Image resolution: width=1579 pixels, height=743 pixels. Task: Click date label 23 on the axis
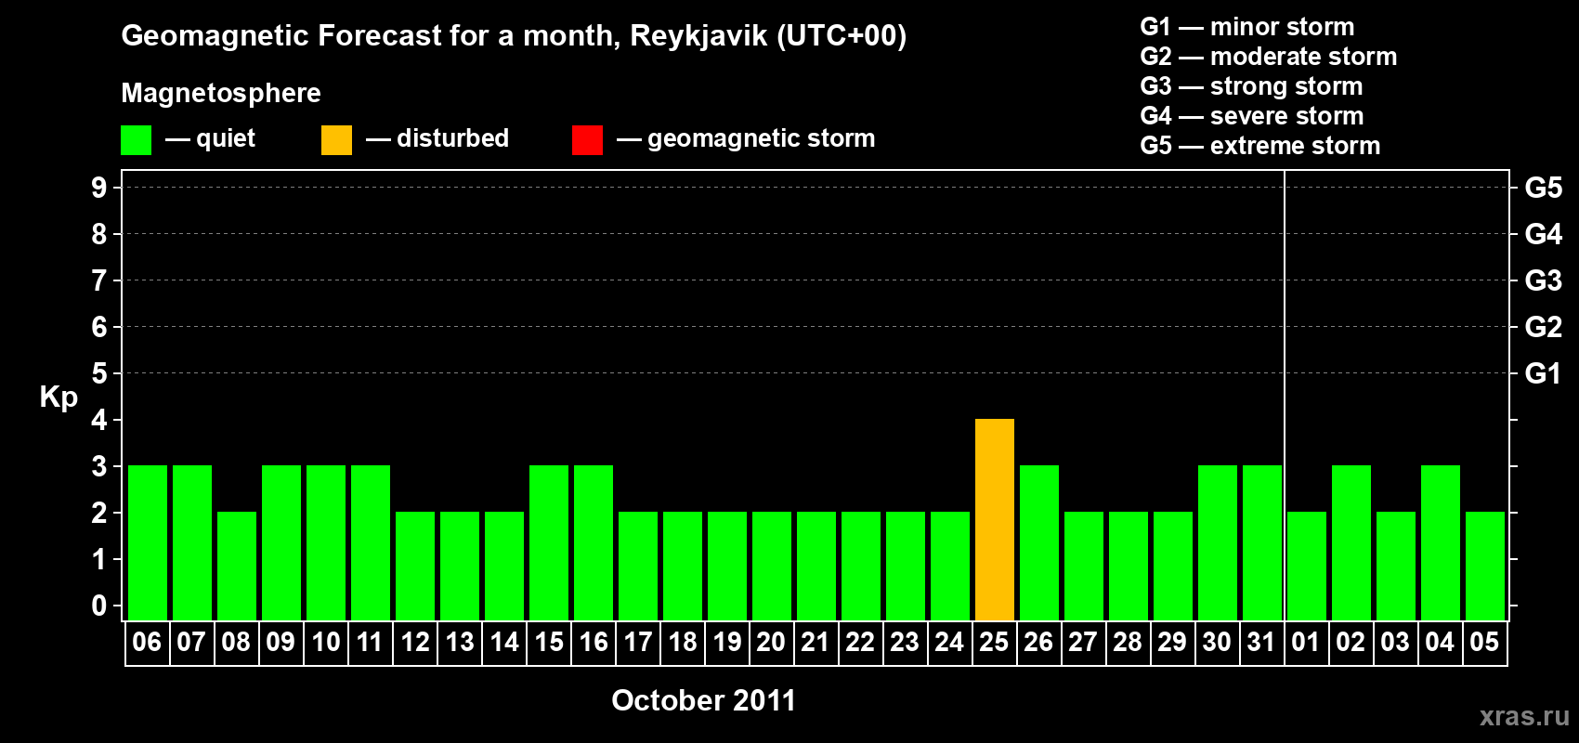tap(905, 642)
